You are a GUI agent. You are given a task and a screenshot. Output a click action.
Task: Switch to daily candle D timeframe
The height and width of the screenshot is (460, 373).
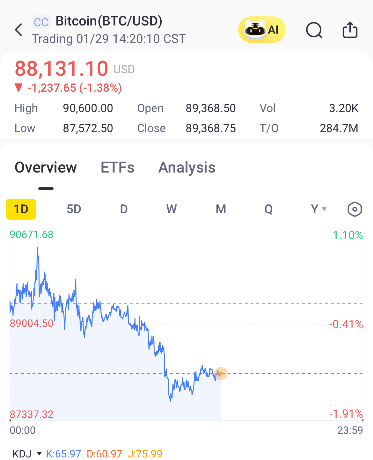tap(124, 209)
